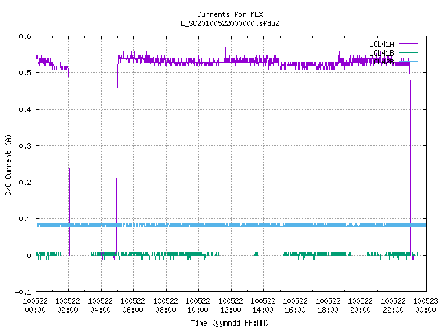The width and height of the screenshot is (439, 329).
Task: Click the y-axis tick label "0.4"
Action: tap(25, 110)
